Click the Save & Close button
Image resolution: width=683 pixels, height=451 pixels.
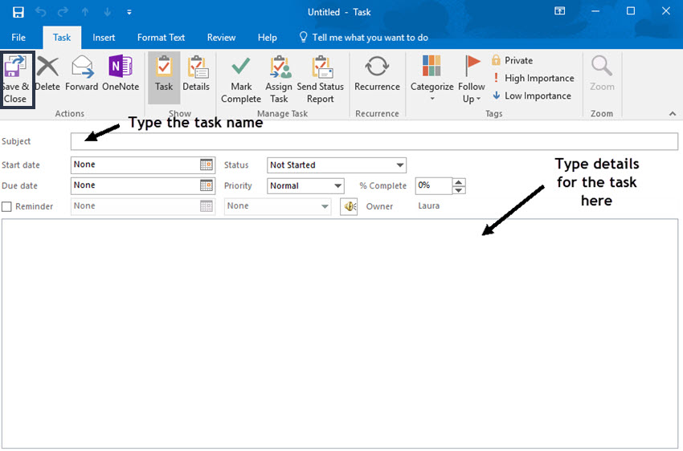point(17,79)
